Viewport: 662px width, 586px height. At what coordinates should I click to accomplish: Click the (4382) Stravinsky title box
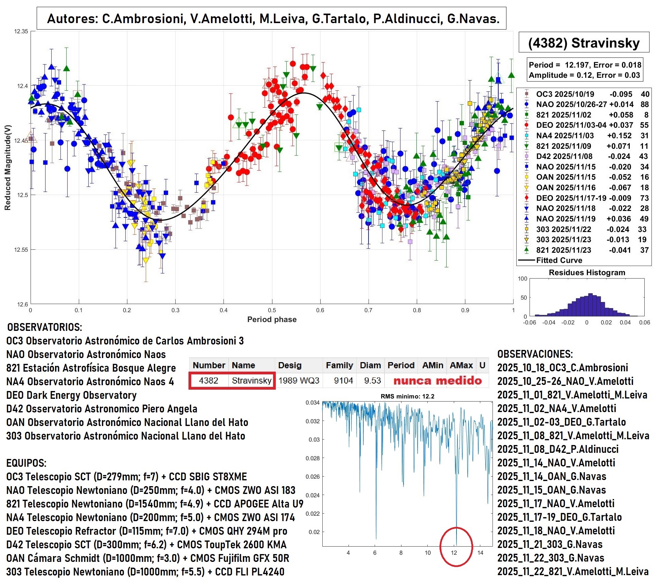point(584,43)
